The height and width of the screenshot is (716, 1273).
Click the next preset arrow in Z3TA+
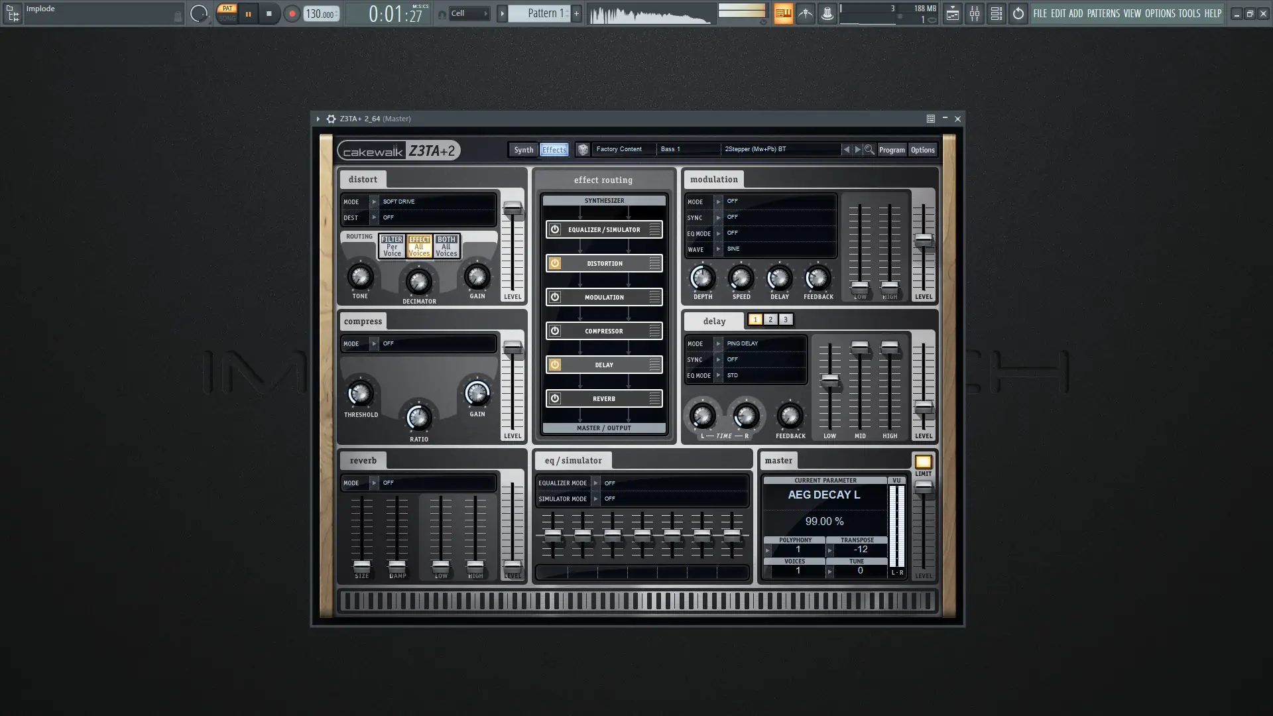click(x=857, y=150)
